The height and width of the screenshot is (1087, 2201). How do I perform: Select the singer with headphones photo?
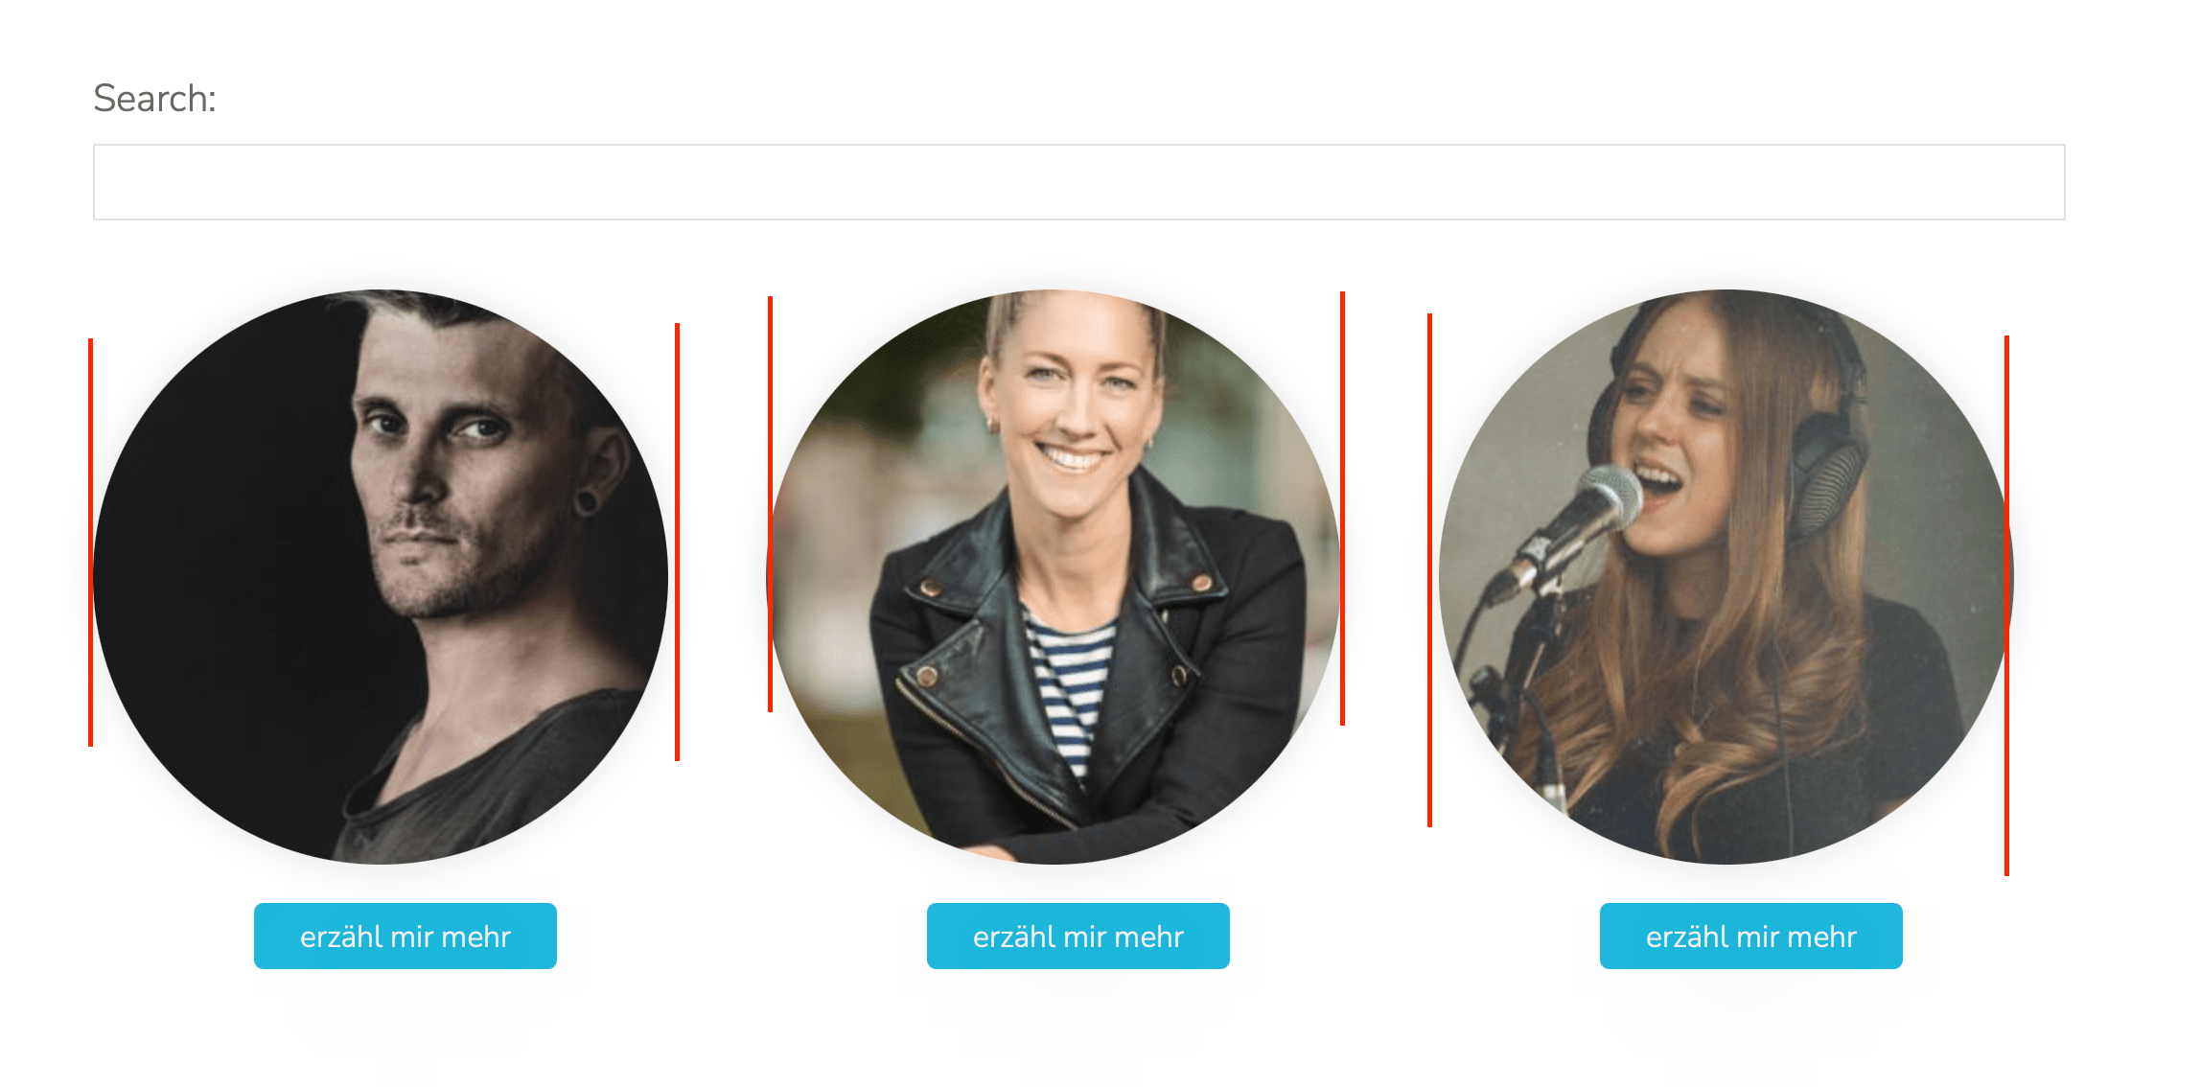pos(1726,577)
